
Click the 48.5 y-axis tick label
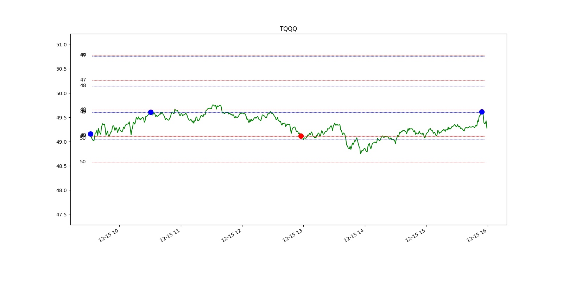click(61, 166)
